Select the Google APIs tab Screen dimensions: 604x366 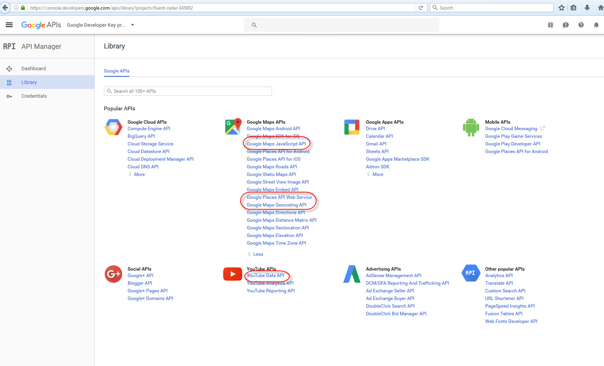[117, 71]
